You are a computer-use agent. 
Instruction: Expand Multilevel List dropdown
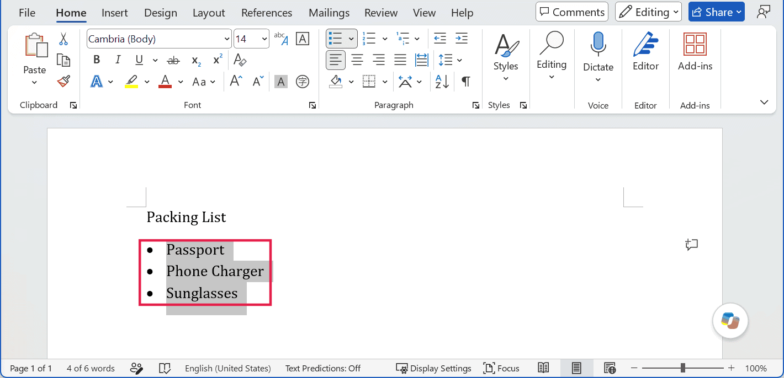click(417, 39)
